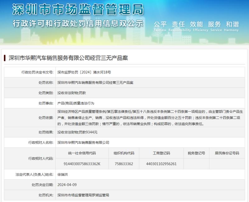Image resolution: width=249 pixels, height=202 pixels.
Task: Click the organization code 758633362
Action: 124,164
